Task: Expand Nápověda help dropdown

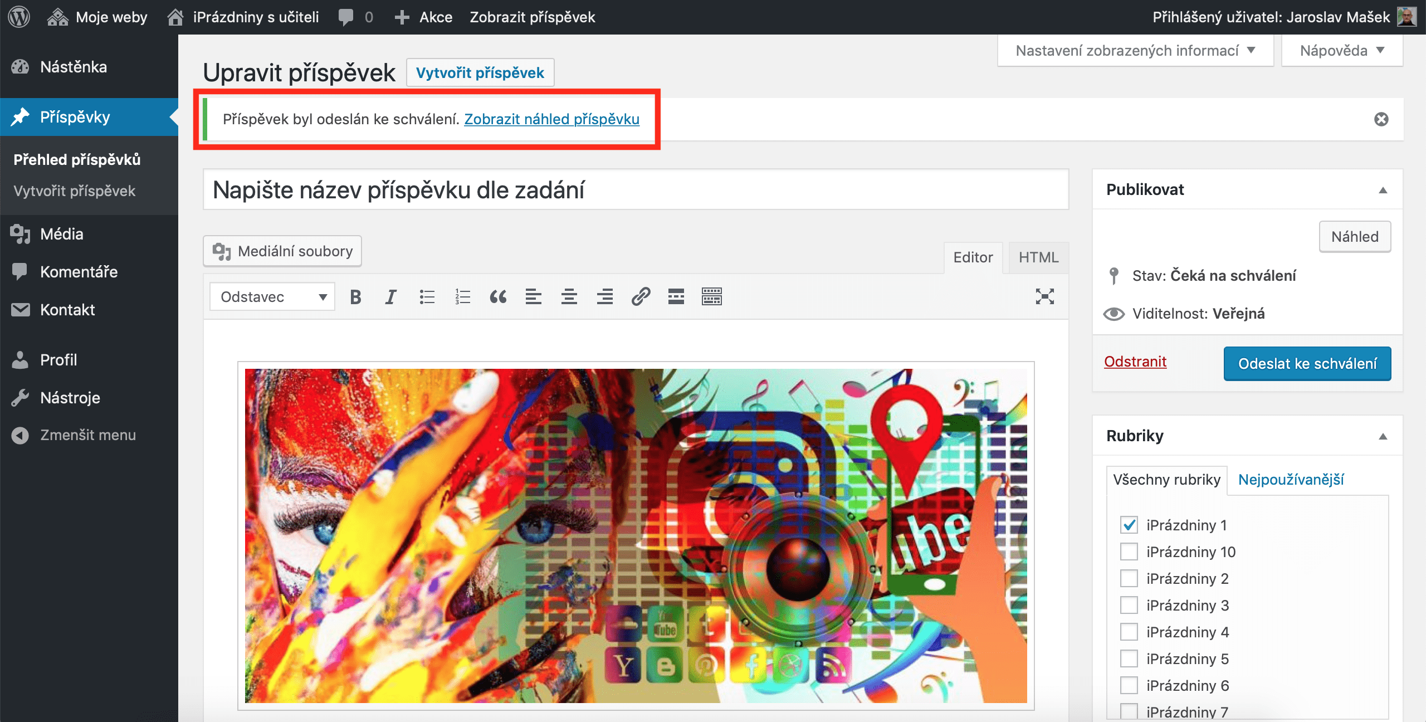Action: [x=1342, y=51]
